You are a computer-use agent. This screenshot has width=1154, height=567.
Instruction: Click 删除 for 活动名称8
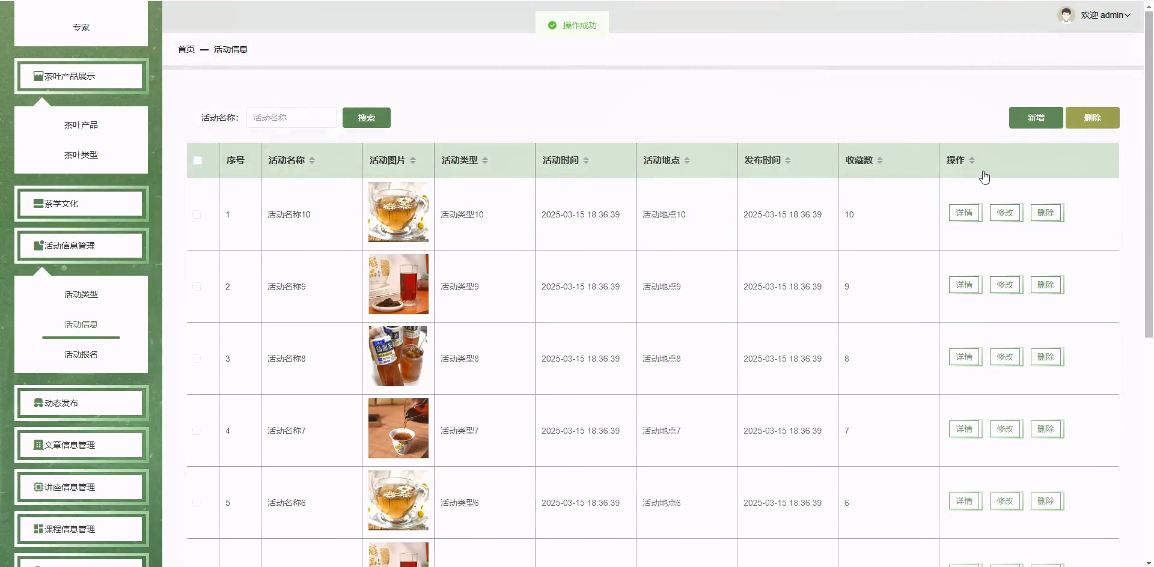pyautogui.click(x=1046, y=357)
